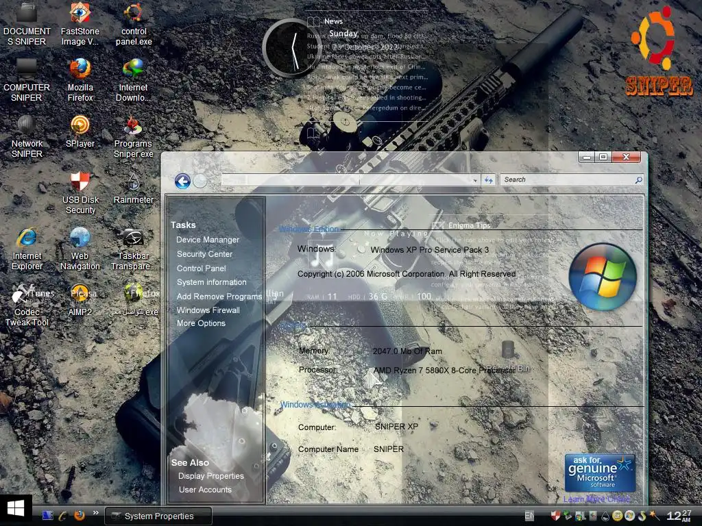702x526 pixels.
Task: Click the Rainmeter drop tray icon
Action: 605,516
